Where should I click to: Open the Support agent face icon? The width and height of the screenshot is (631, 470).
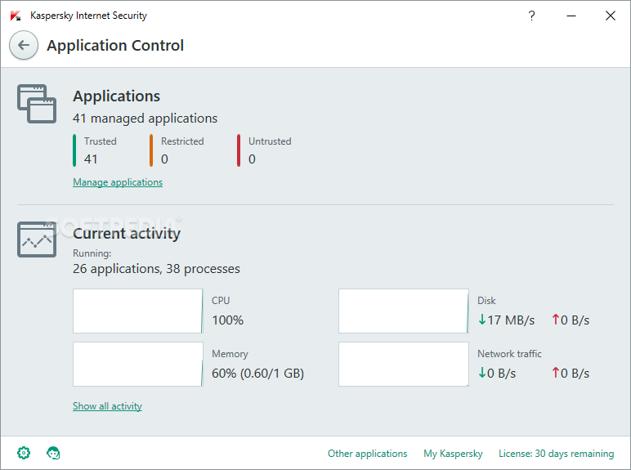coord(53,453)
